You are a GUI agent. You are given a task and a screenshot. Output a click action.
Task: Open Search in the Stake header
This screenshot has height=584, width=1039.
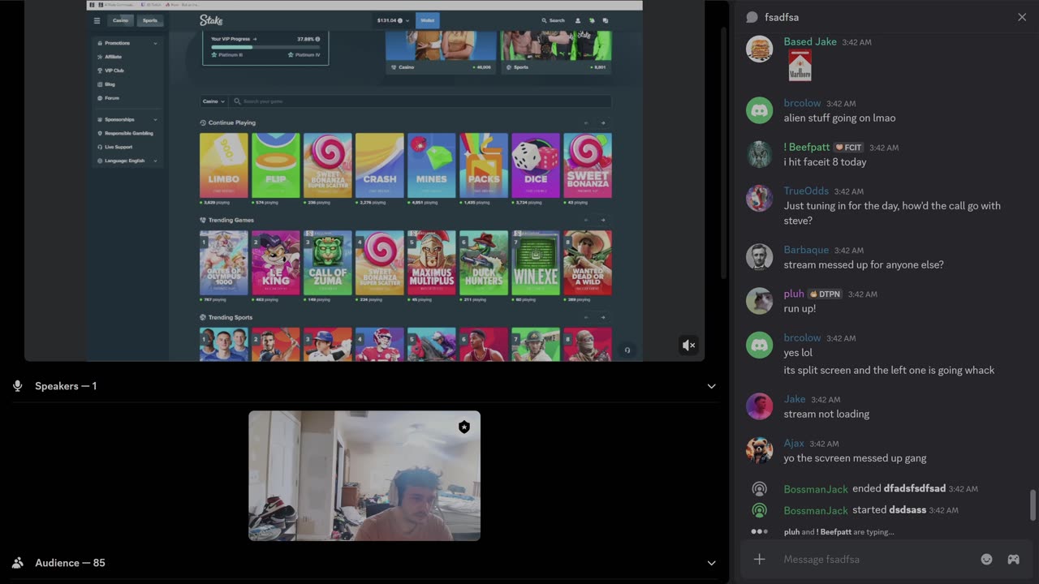(553, 20)
